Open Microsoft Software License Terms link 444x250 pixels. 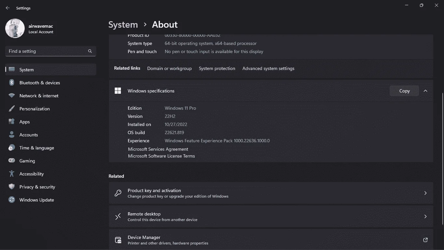click(x=161, y=156)
